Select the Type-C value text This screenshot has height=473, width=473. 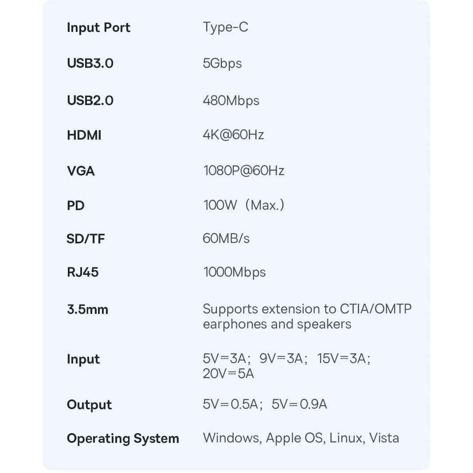pyautogui.click(x=225, y=27)
